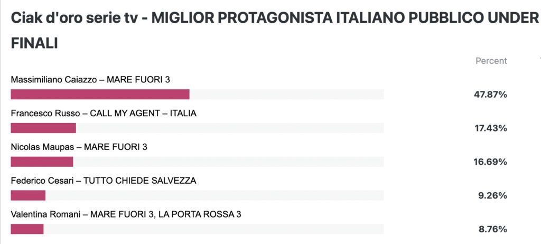Click the Massimiliano Caiazzo – MARE FUORI 3 label
The width and height of the screenshot is (541, 244).
coord(90,80)
